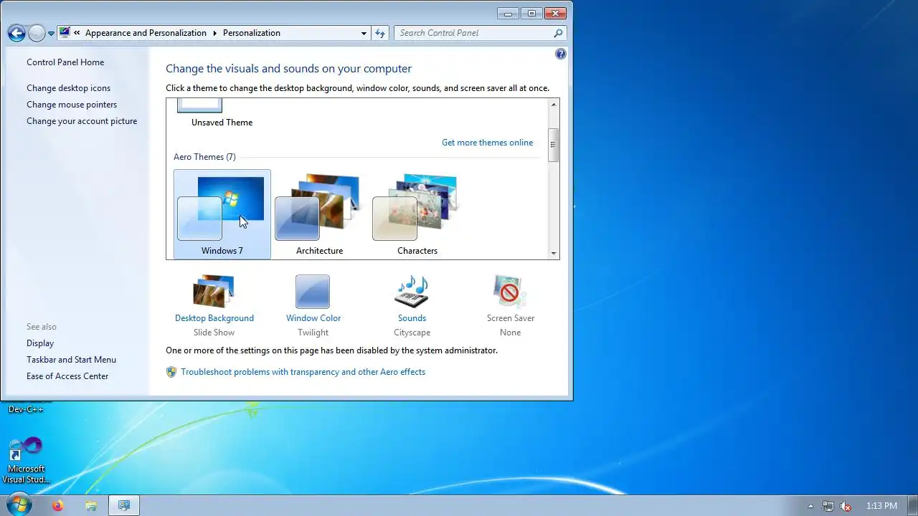Expand the breadcrumb double-chevron in address bar
The width and height of the screenshot is (918, 516).
pyautogui.click(x=77, y=33)
